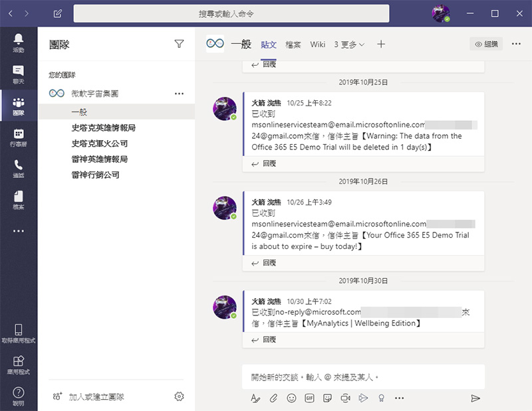This screenshot has height=411, width=532.
Task: Click the 開始新的交談 message input box
Action: tap(362, 377)
